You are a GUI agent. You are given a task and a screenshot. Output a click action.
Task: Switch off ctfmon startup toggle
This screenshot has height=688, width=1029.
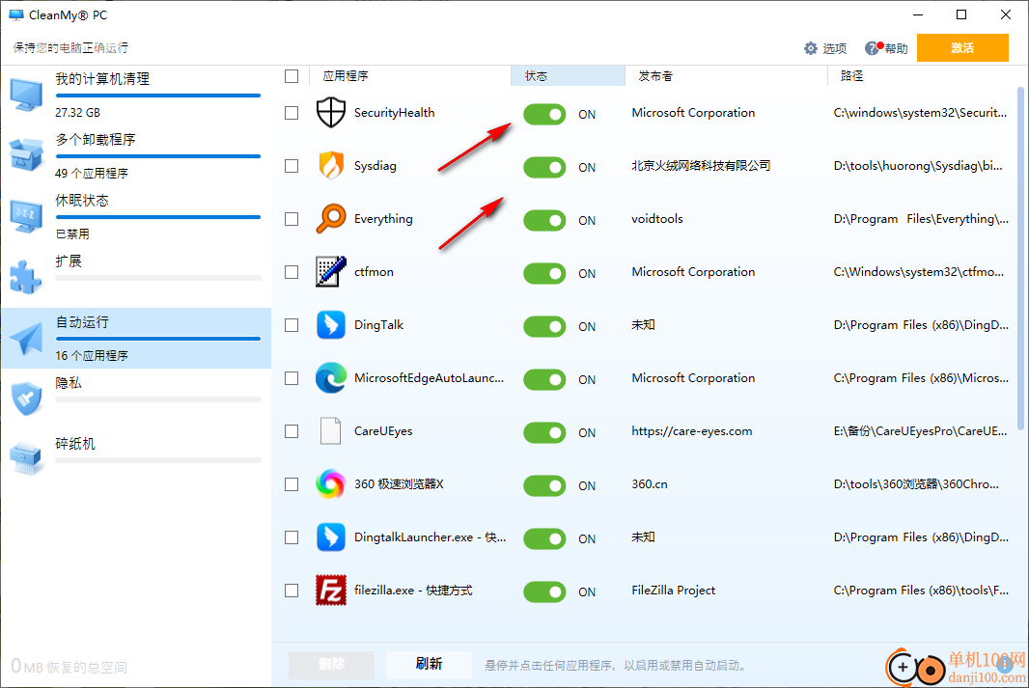544,273
